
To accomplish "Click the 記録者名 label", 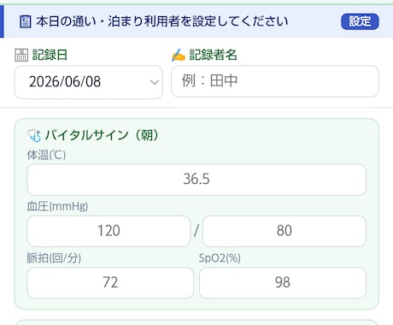I will click(x=213, y=55).
